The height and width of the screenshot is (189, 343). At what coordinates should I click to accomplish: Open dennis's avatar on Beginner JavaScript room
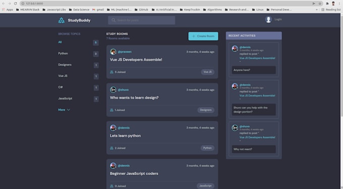click(x=113, y=166)
